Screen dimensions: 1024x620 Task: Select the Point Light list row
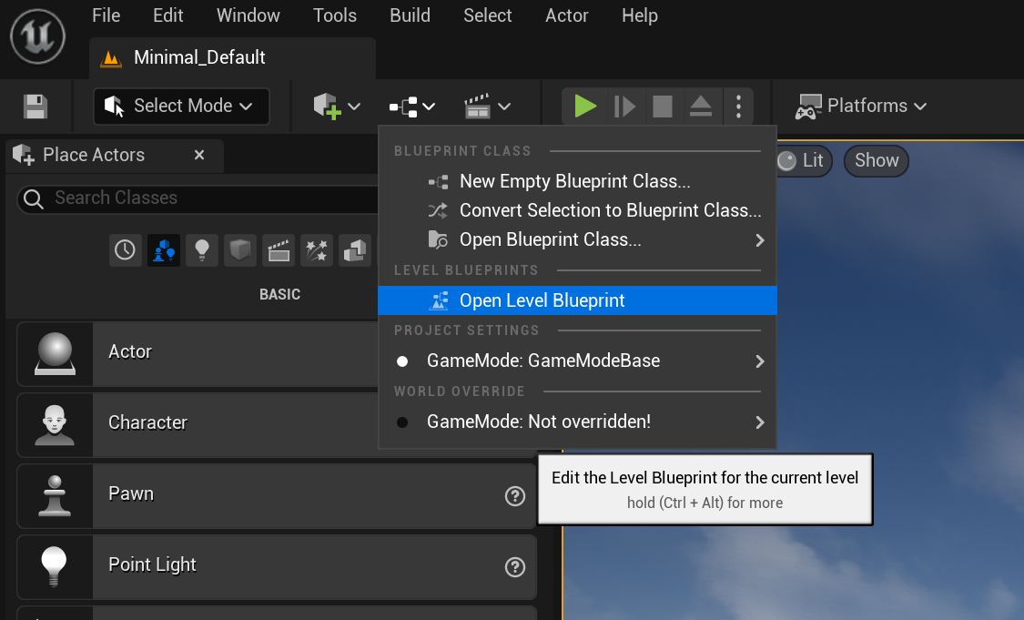277,567
